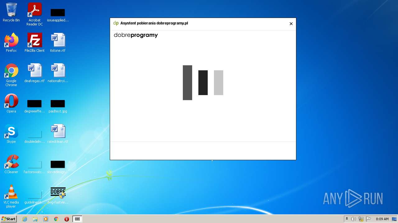This screenshot has width=398, height=223.
Task: Open itstone.rtf document
Action: coord(58,43)
